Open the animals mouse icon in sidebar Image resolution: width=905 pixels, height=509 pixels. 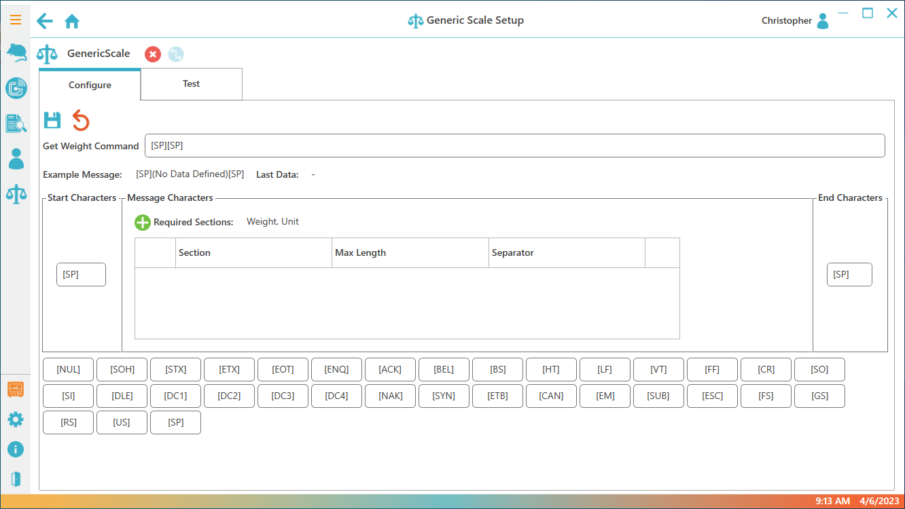(16, 52)
